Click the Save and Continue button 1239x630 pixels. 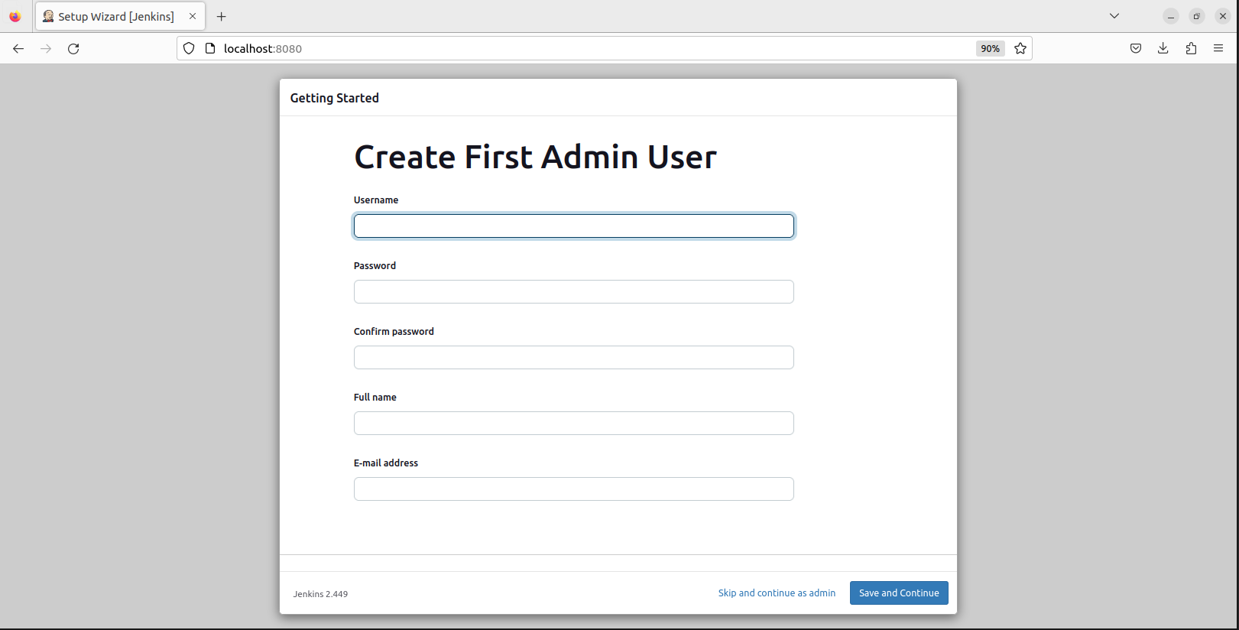pos(899,593)
